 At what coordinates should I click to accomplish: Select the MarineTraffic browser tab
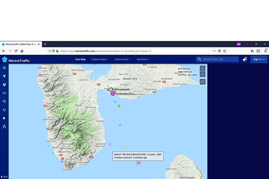pos(21,44)
